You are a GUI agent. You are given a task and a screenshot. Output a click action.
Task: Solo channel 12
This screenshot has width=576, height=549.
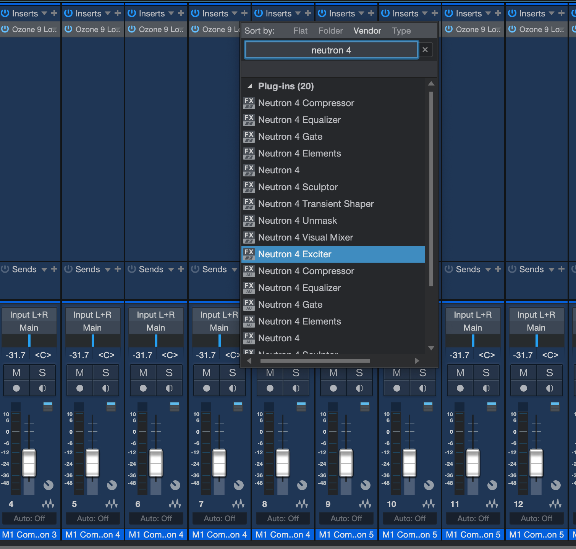550,373
